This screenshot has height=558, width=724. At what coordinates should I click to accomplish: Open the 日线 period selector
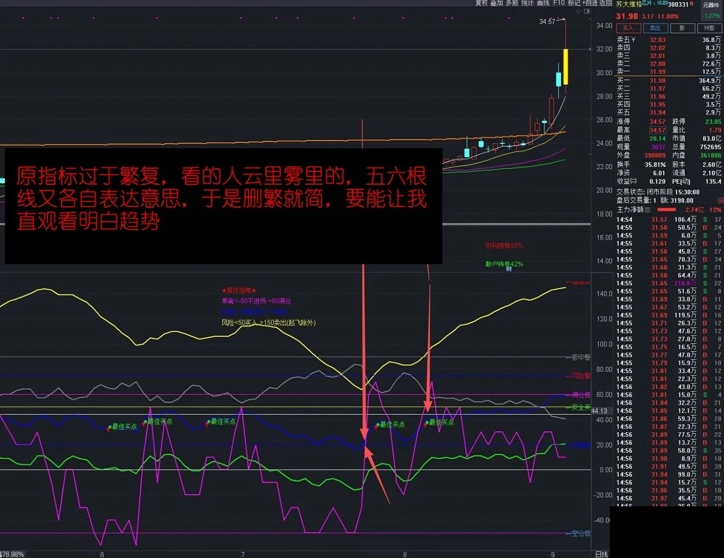tap(602, 554)
